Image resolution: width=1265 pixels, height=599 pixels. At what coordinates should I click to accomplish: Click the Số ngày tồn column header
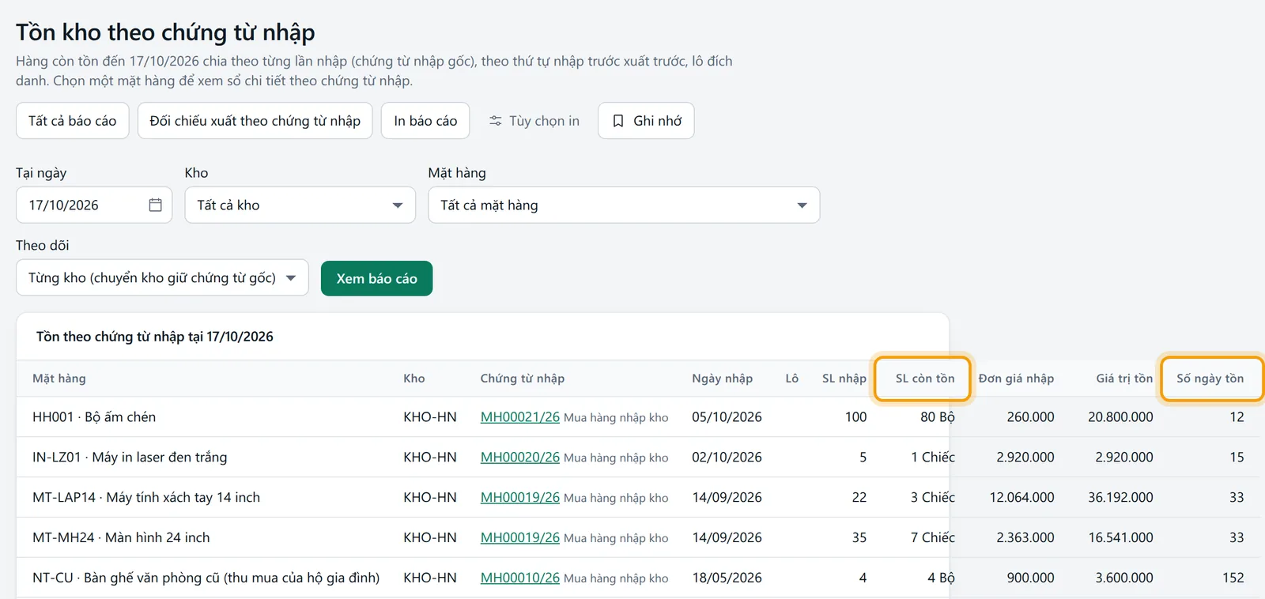1210,378
